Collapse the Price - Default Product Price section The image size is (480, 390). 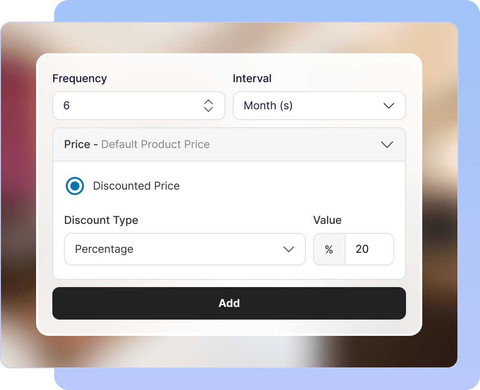(229, 144)
